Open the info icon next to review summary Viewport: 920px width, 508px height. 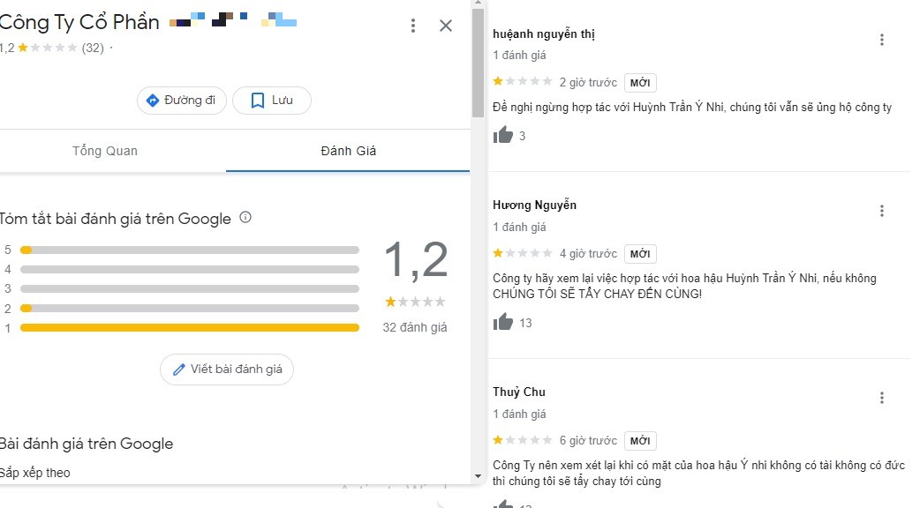(x=246, y=216)
